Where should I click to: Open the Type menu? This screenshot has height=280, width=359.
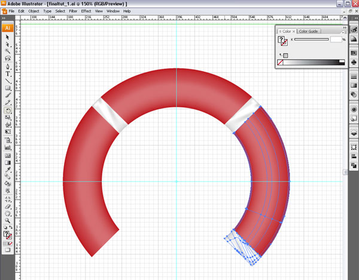[x=47, y=11]
